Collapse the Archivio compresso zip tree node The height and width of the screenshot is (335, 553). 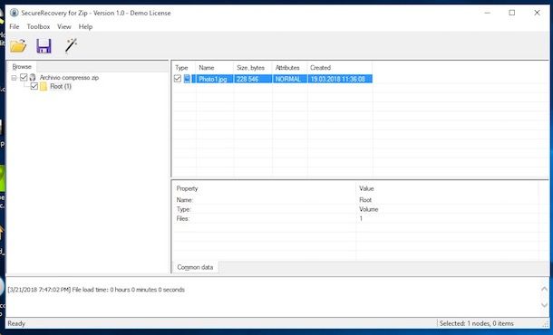pyautogui.click(x=14, y=78)
